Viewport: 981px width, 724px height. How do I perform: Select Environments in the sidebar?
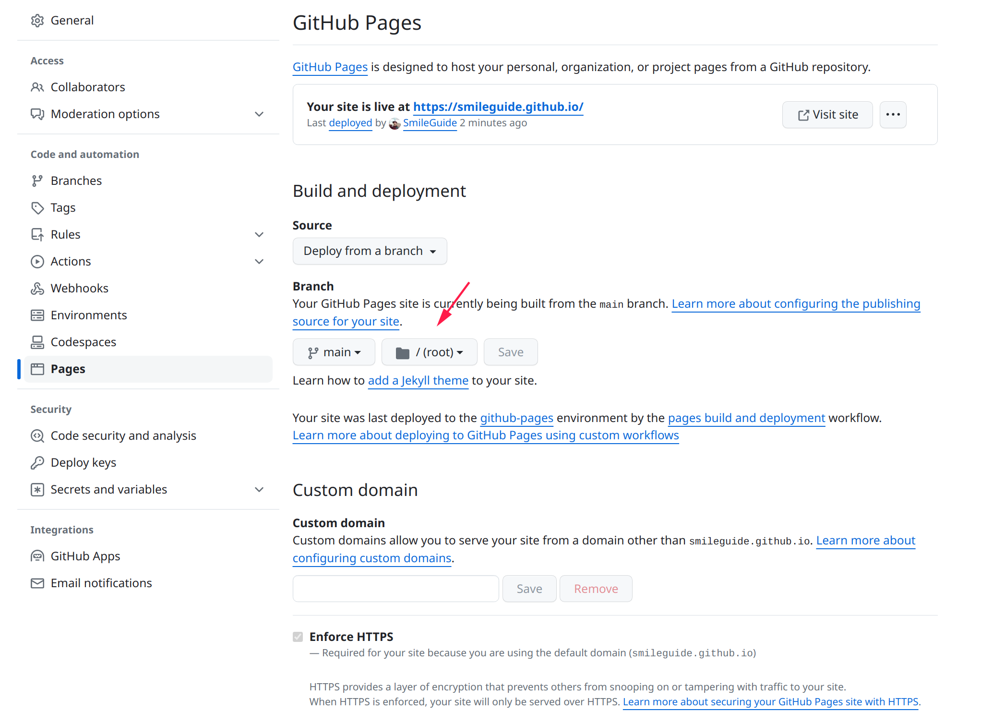89,315
